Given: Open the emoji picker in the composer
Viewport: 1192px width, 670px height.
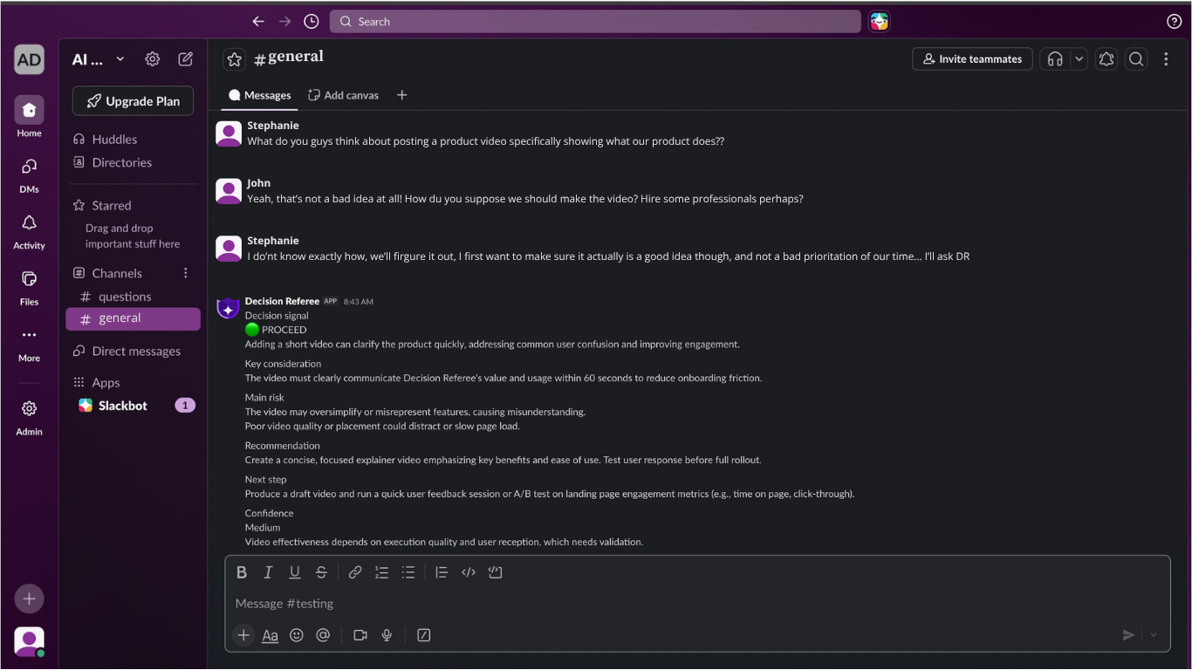Looking at the screenshot, I should tap(297, 635).
